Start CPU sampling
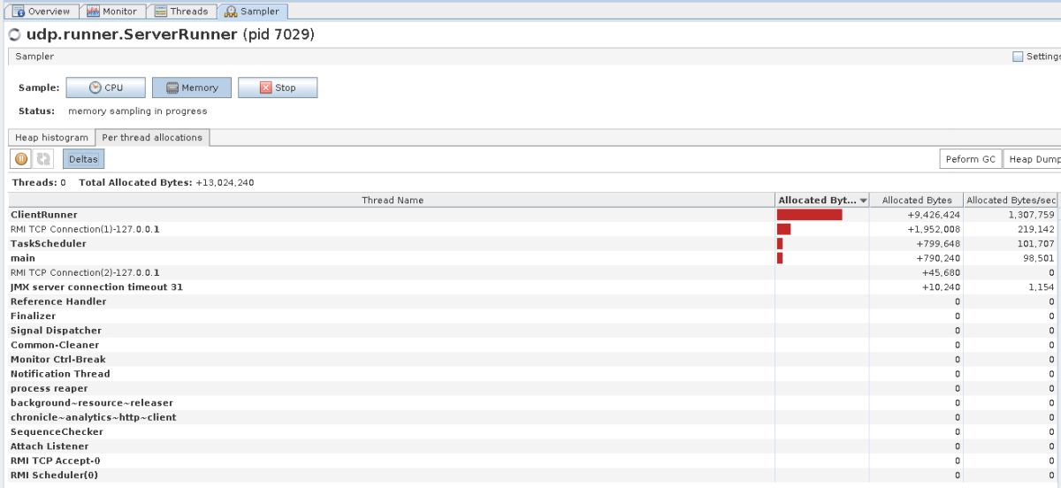This screenshot has width=1061, height=488. coord(105,88)
